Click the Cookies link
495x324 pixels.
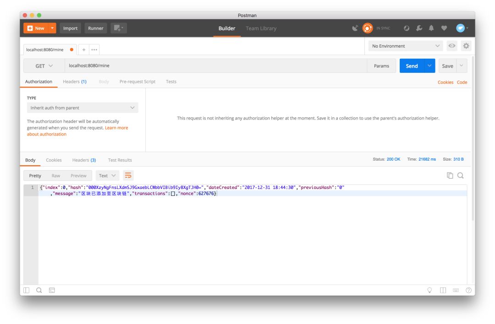point(445,82)
